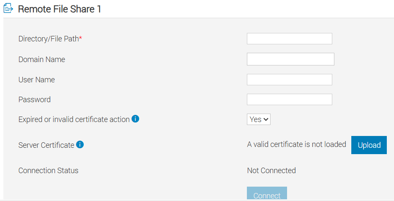The height and width of the screenshot is (201, 394).
Task: Click into the Domain Name text box
Action: (290, 59)
